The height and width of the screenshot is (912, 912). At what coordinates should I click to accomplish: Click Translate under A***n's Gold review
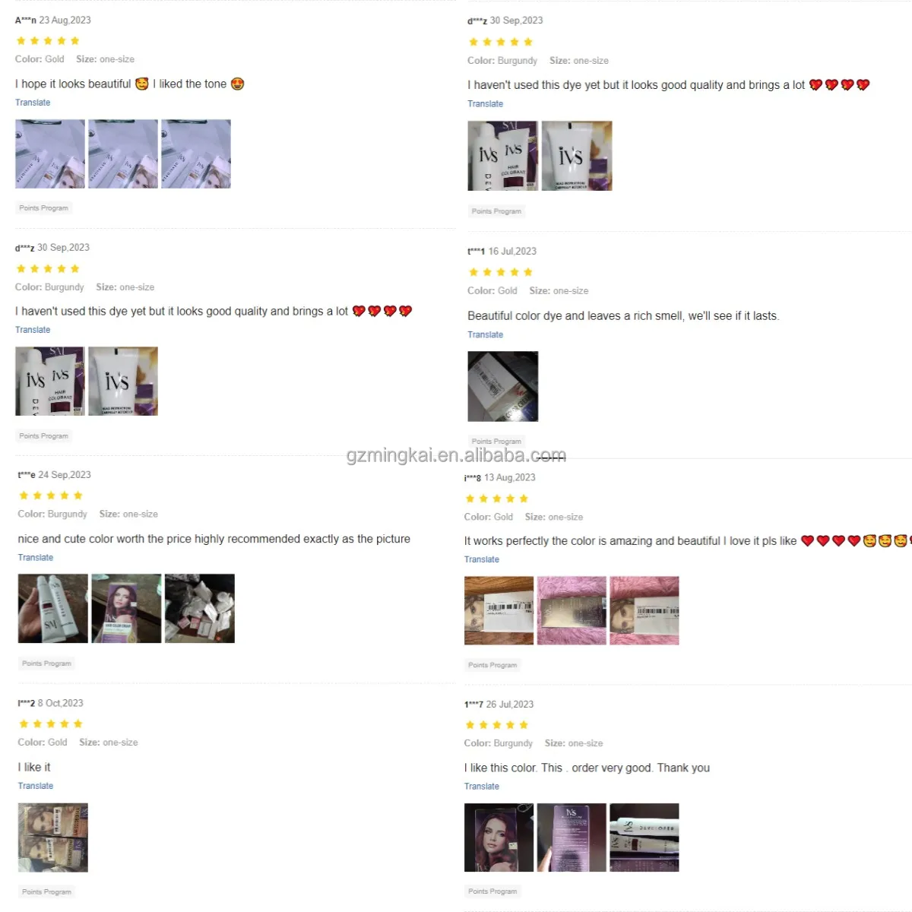(x=33, y=103)
